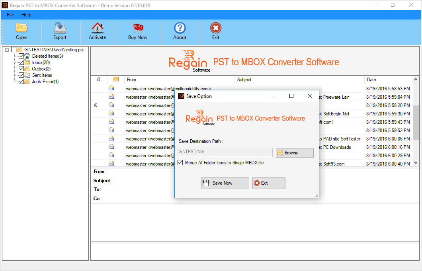Click the Activate house icon
This screenshot has height=271, width=422.
tap(98, 28)
